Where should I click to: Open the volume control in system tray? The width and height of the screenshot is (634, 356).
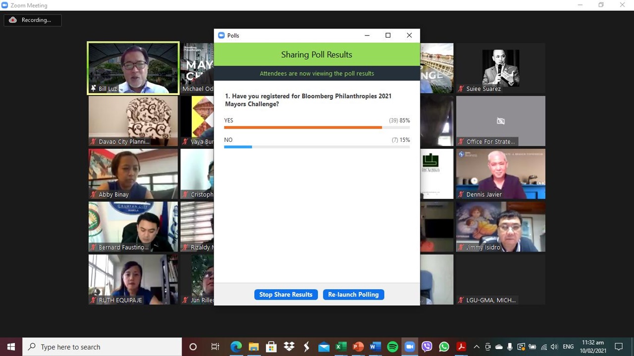tap(554, 347)
